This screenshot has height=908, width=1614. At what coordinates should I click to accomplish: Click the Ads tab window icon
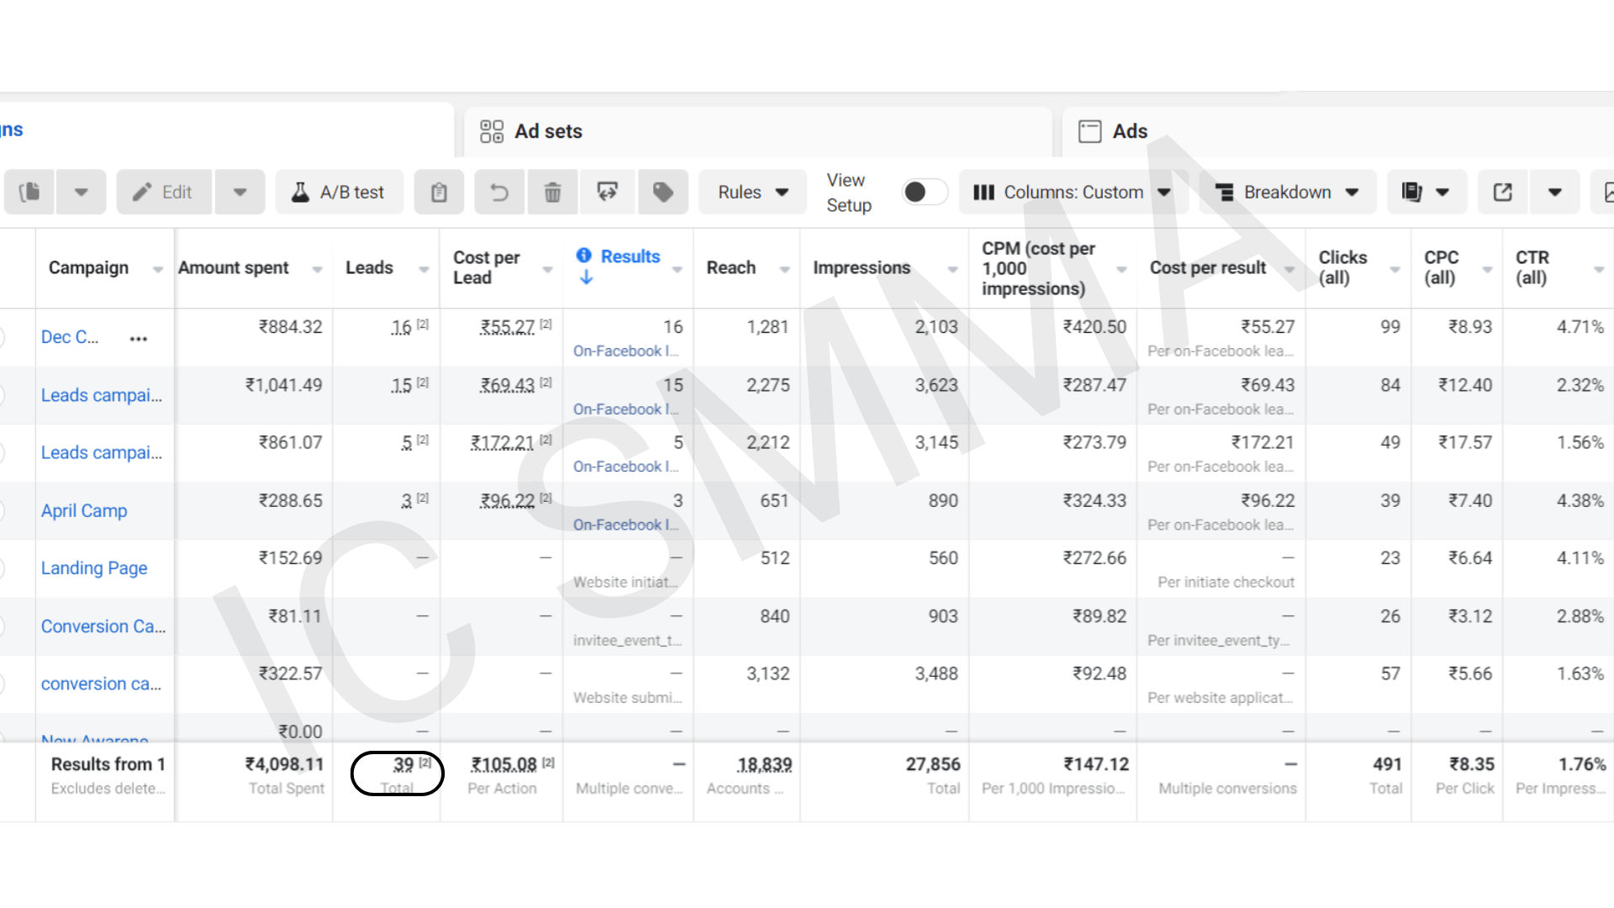pos(1090,131)
